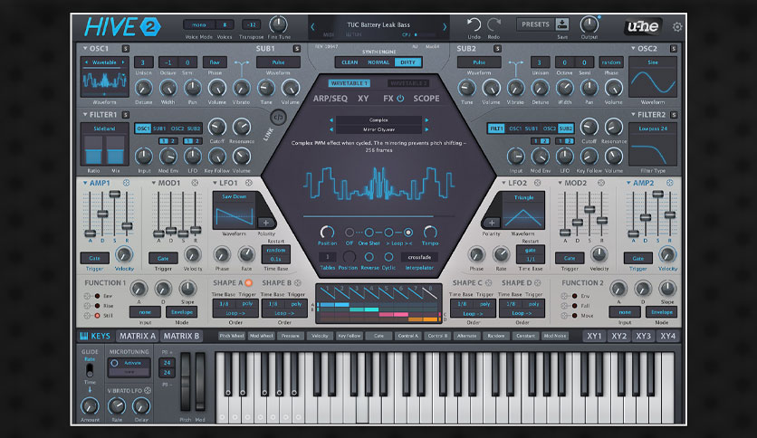This screenshot has width=757, height=438.
Task: Click the SHAPE A drag-source icon
Action: (249, 282)
